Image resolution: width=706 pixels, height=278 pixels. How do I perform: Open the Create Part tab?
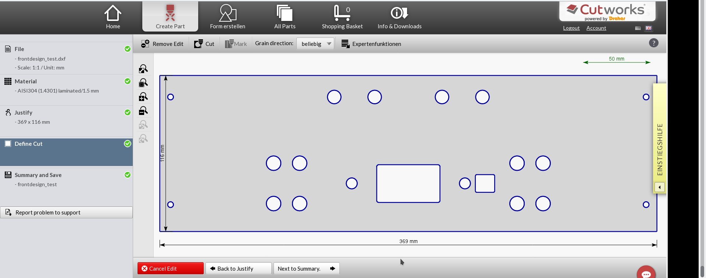coord(170,17)
